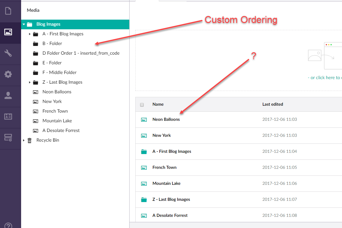Open French Town from the list view

point(165,167)
